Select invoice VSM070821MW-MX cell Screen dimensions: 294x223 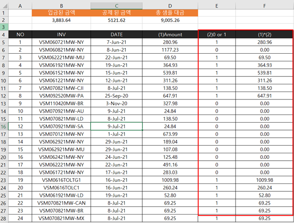click(x=61, y=218)
